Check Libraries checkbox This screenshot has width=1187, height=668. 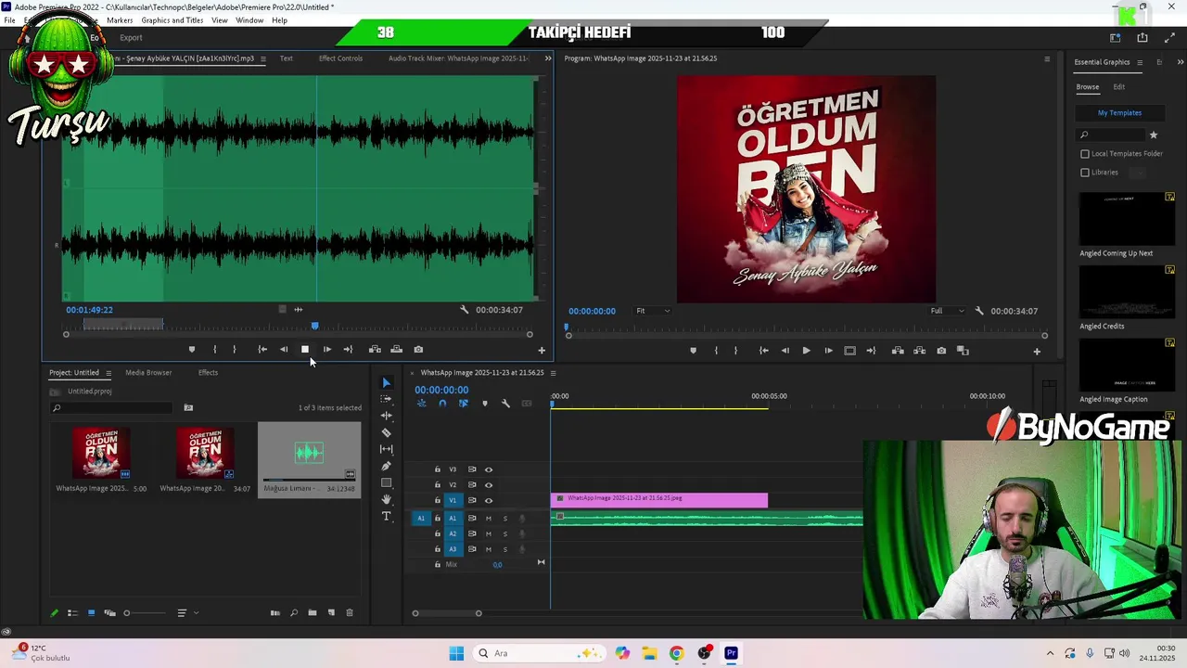[1085, 173]
